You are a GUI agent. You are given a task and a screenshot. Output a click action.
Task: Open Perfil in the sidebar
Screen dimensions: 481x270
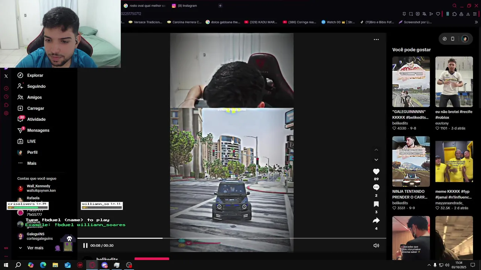pos(27,152)
